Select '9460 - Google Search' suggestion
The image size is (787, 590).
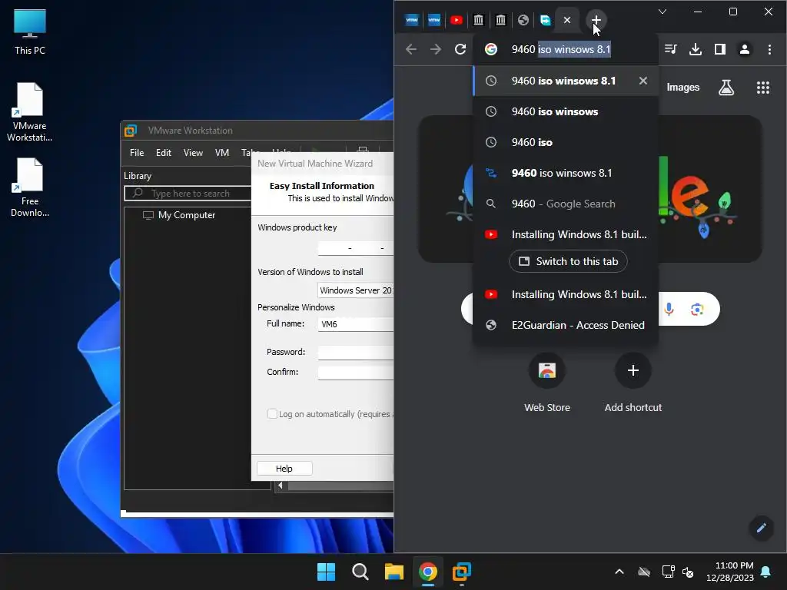pos(566,204)
